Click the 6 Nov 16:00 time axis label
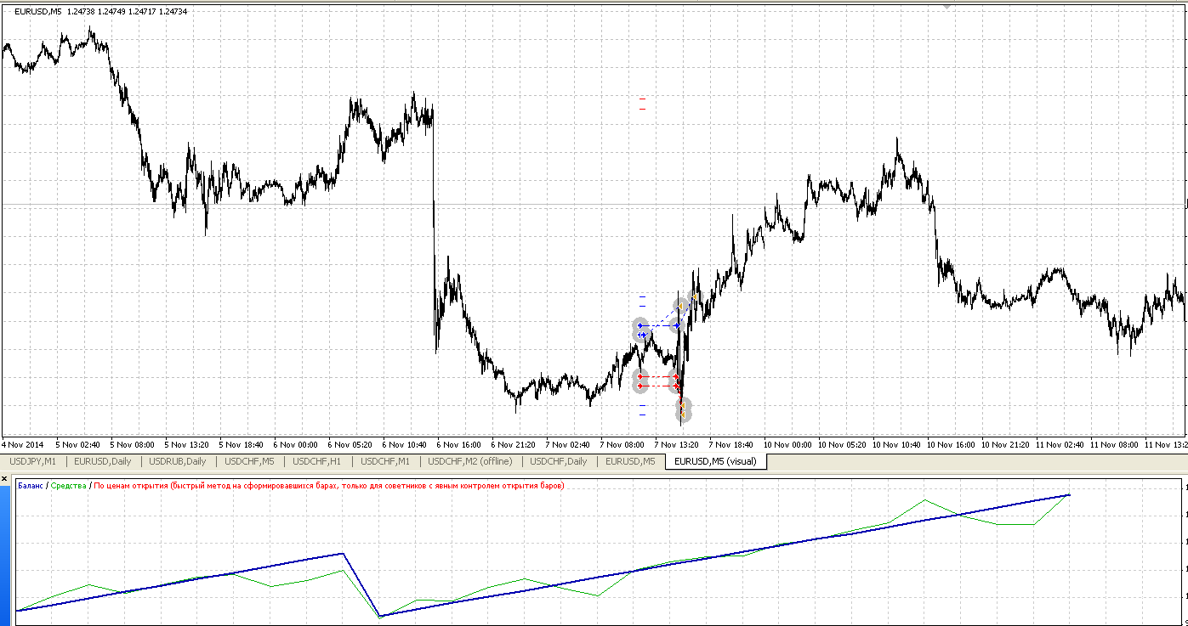Image resolution: width=1188 pixels, height=626 pixels. pos(458,444)
